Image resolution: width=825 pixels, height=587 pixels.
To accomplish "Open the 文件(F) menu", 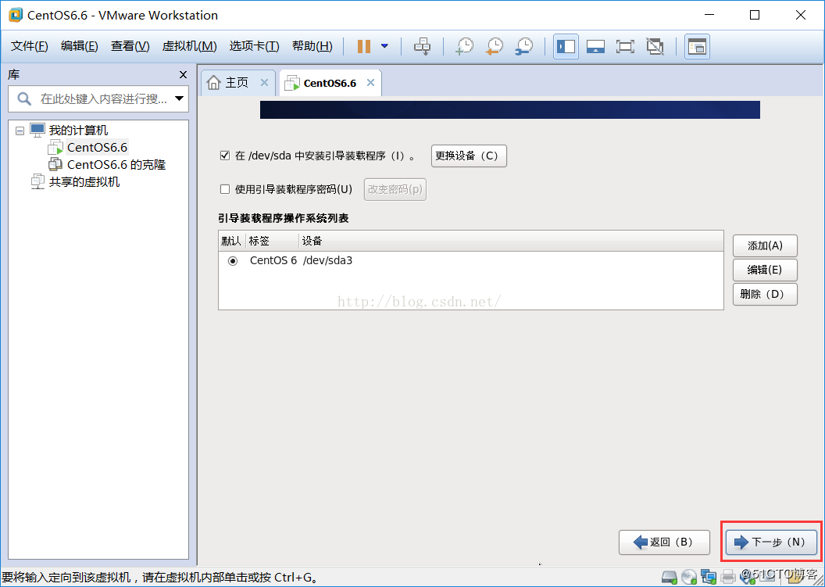I will [30, 46].
